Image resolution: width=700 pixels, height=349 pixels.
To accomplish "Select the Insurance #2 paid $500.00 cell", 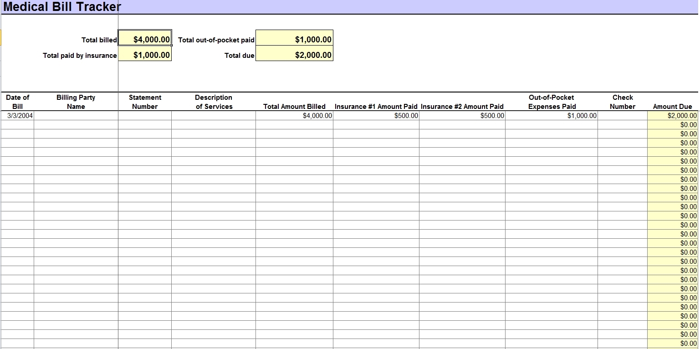I will 462,115.
